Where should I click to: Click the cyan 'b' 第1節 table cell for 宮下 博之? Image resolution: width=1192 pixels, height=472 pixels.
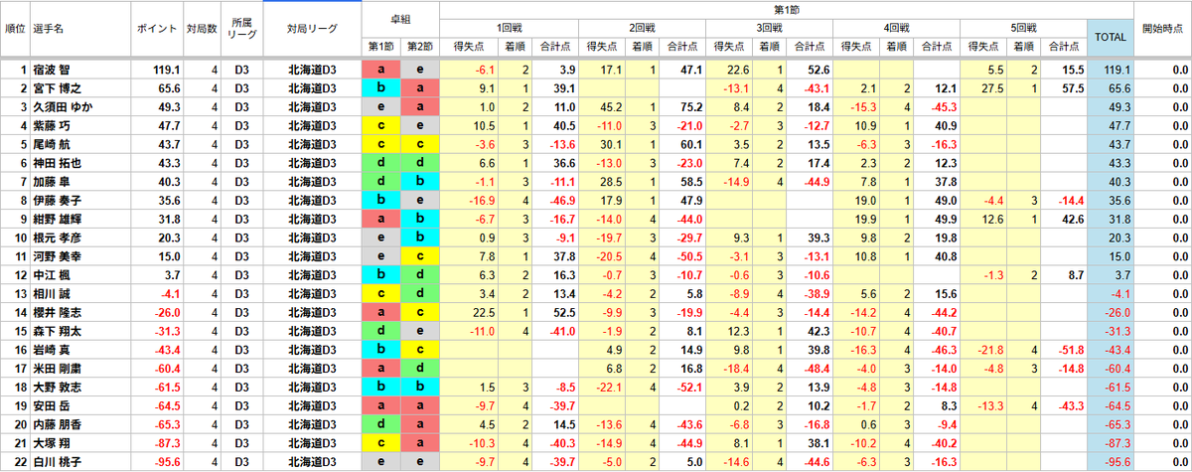(x=381, y=88)
